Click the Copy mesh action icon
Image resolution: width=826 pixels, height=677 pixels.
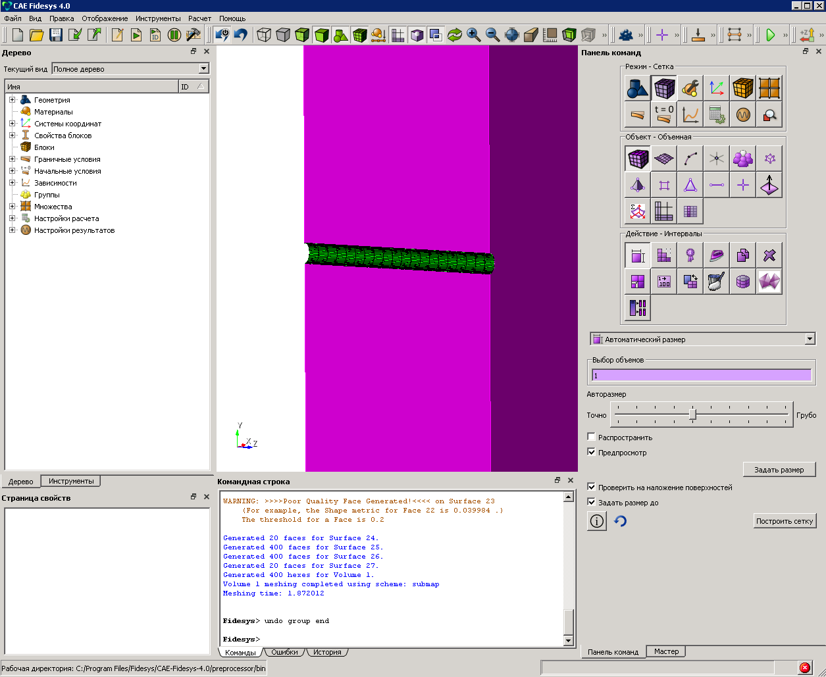743,255
